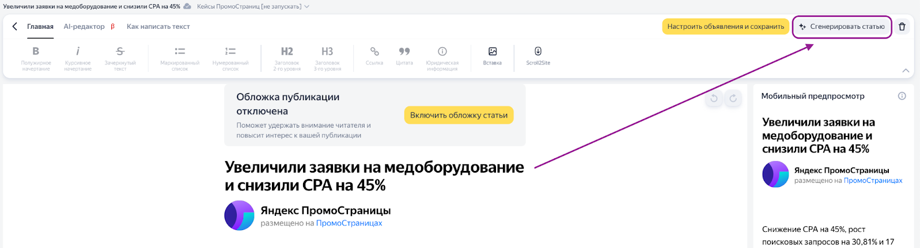Collapse the formatting toolbar with the chevron
This screenshot has height=248, width=920.
[x=906, y=71]
